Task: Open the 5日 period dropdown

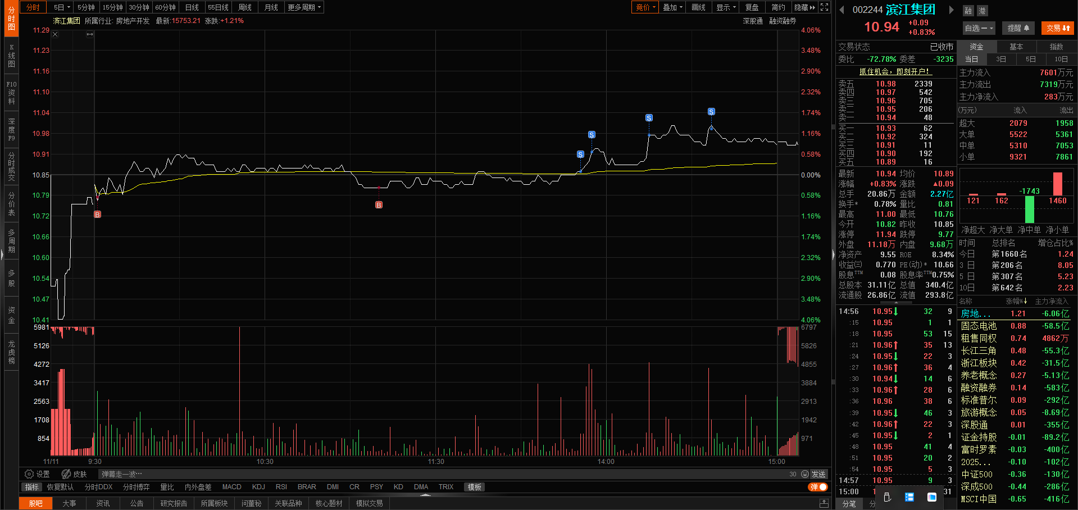Action: click(x=62, y=7)
